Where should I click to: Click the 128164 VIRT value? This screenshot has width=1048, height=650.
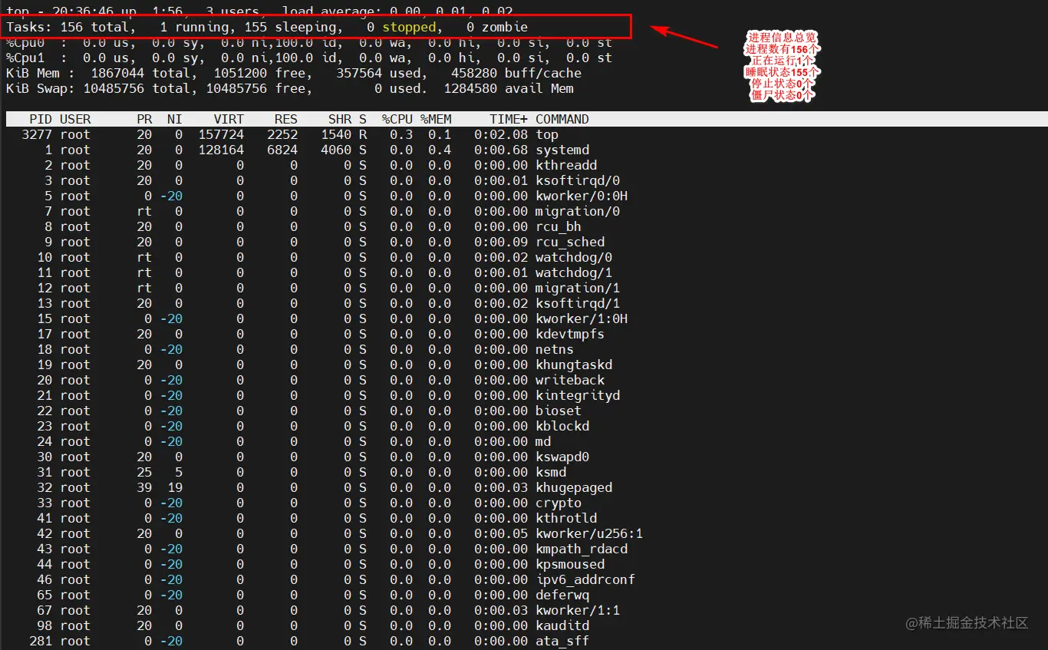point(221,150)
